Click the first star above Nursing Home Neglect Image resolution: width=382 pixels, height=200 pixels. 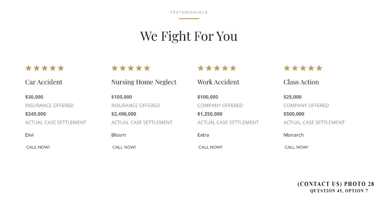115,68
